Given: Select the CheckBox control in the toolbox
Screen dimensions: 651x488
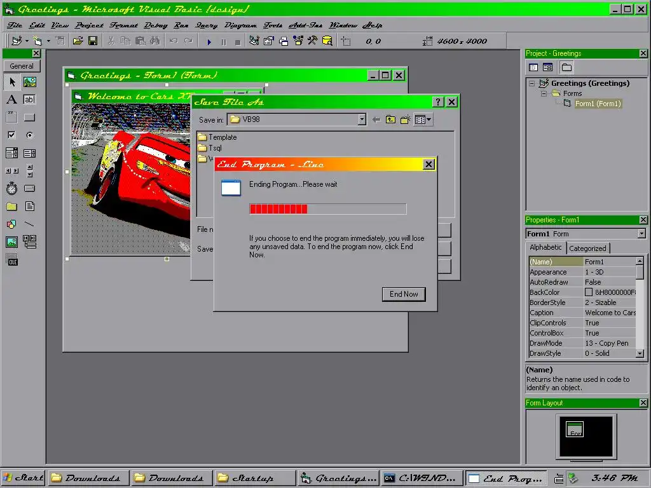Looking at the screenshot, I should pyautogui.click(x=12, y=135).
